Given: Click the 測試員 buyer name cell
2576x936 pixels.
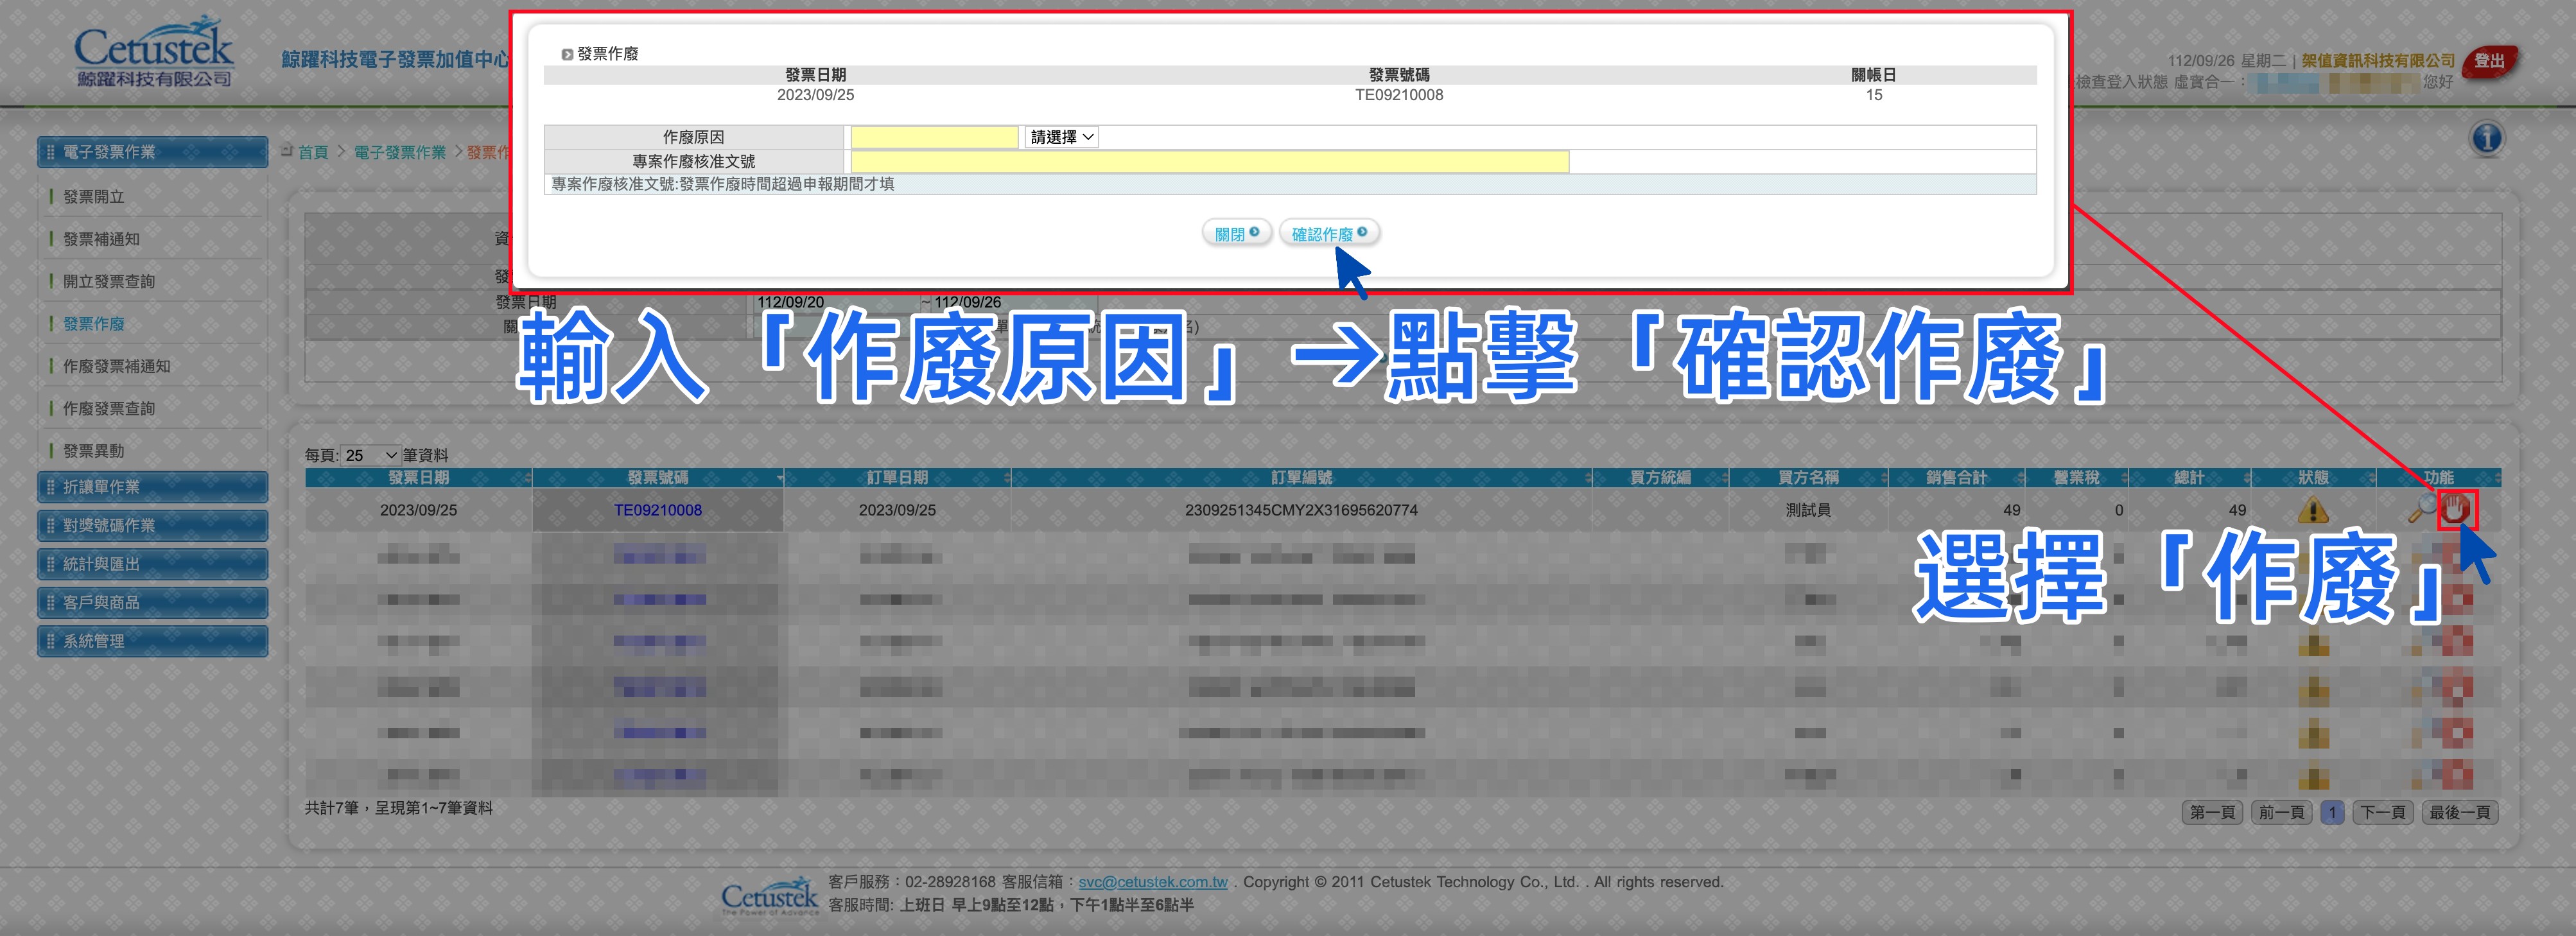Looking at the screenshot, I should [x=1808, y=510].
